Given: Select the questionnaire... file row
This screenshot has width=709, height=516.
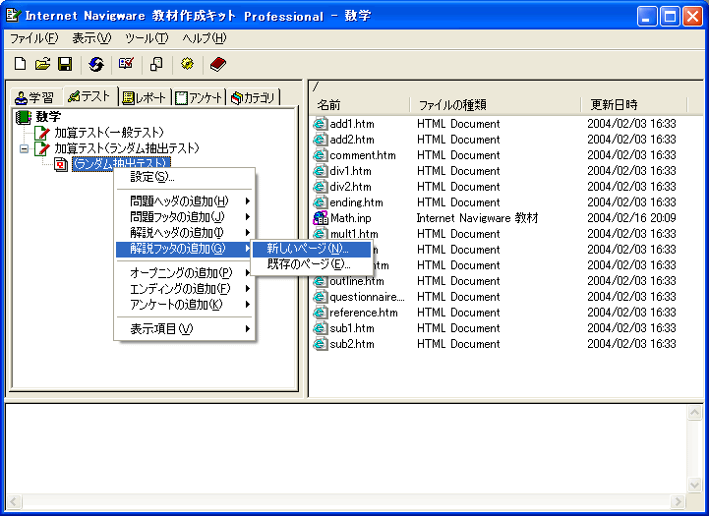Looking at the screenshot, I should click(498, 297).
